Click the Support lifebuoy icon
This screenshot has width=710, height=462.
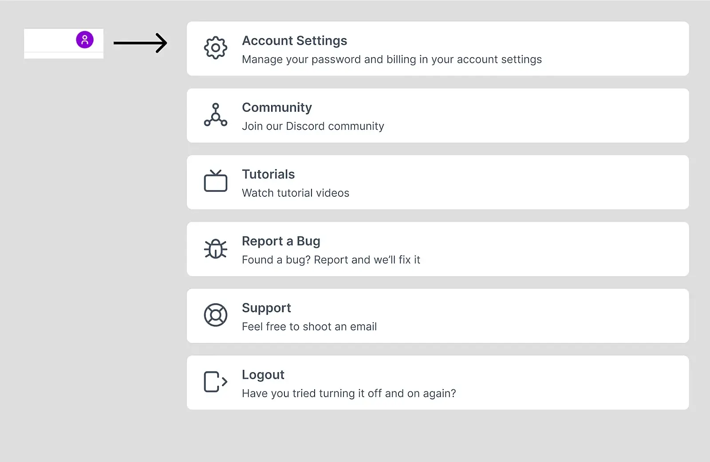tap(216, 315)
